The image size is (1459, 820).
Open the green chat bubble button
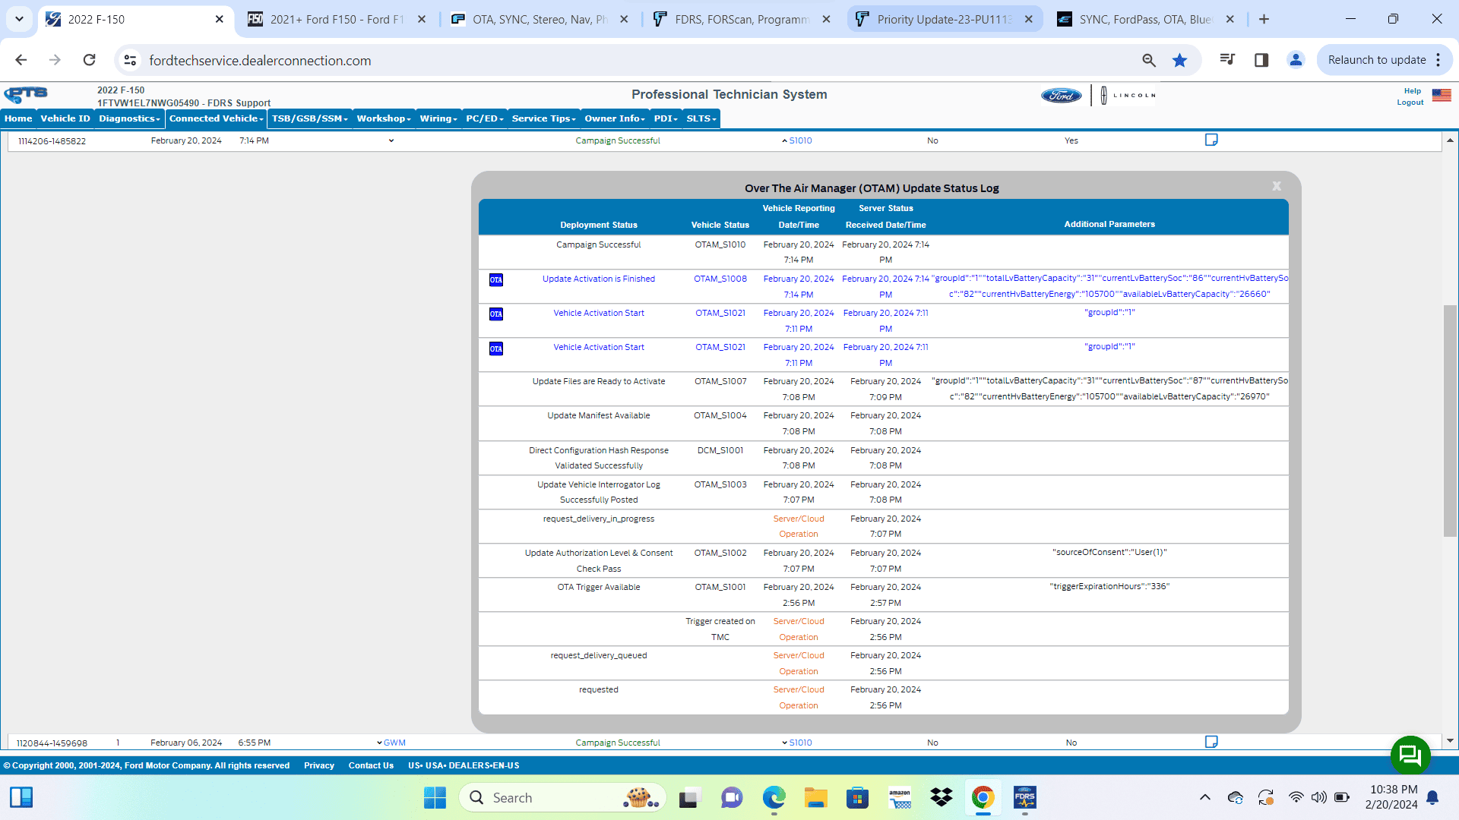(1410, 755)
